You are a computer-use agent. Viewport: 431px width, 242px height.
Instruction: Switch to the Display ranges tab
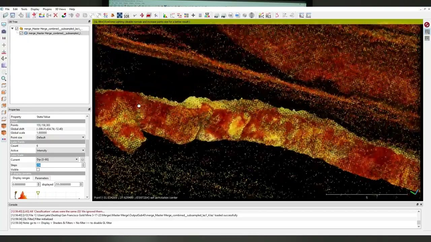(21, 178)
